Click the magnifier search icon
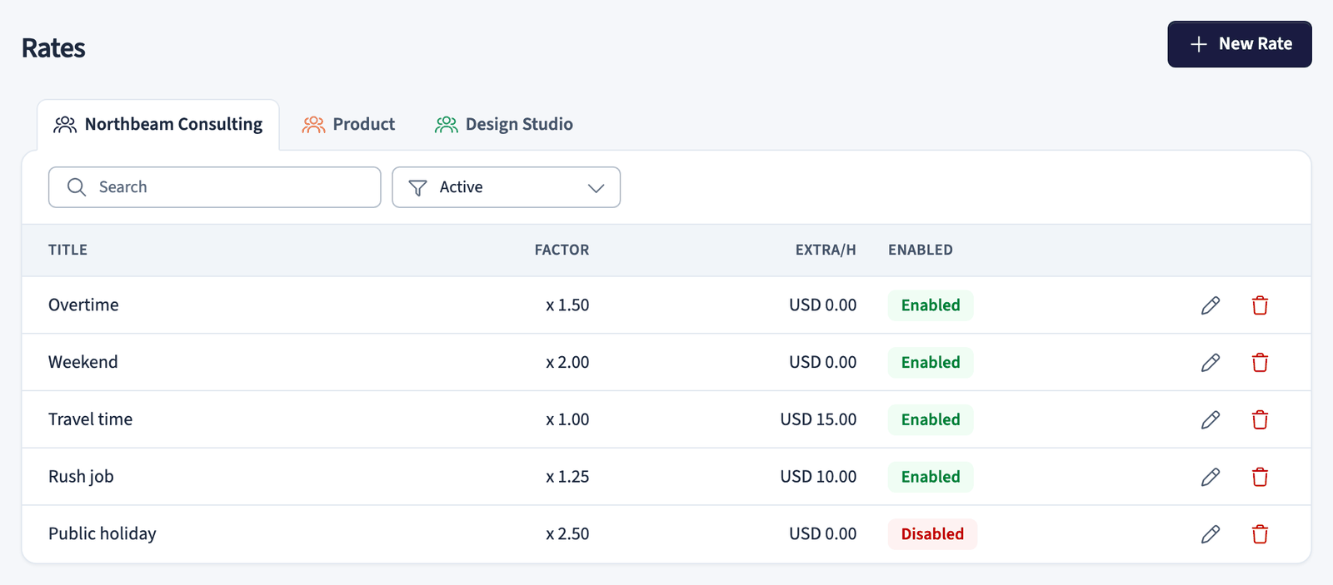This screenshot has height=585, width=1333. point(77,187)
